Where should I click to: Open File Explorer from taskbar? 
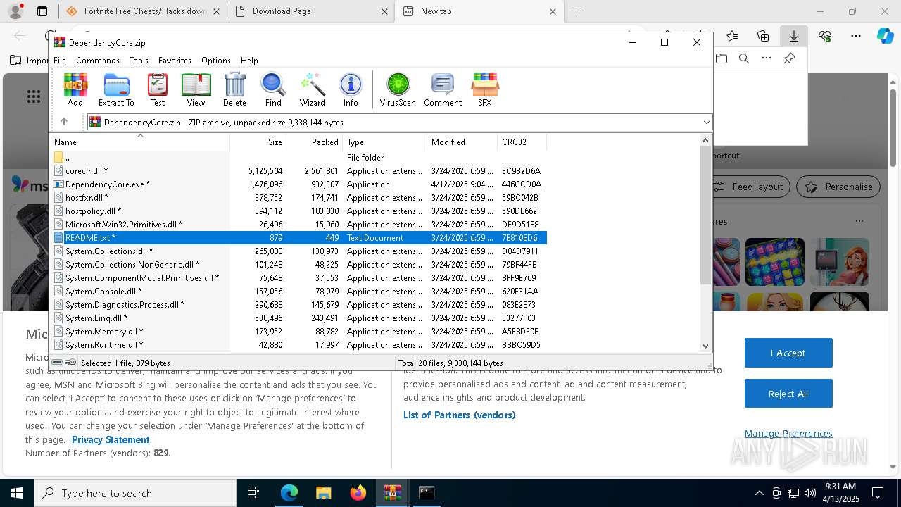(323, 493)
